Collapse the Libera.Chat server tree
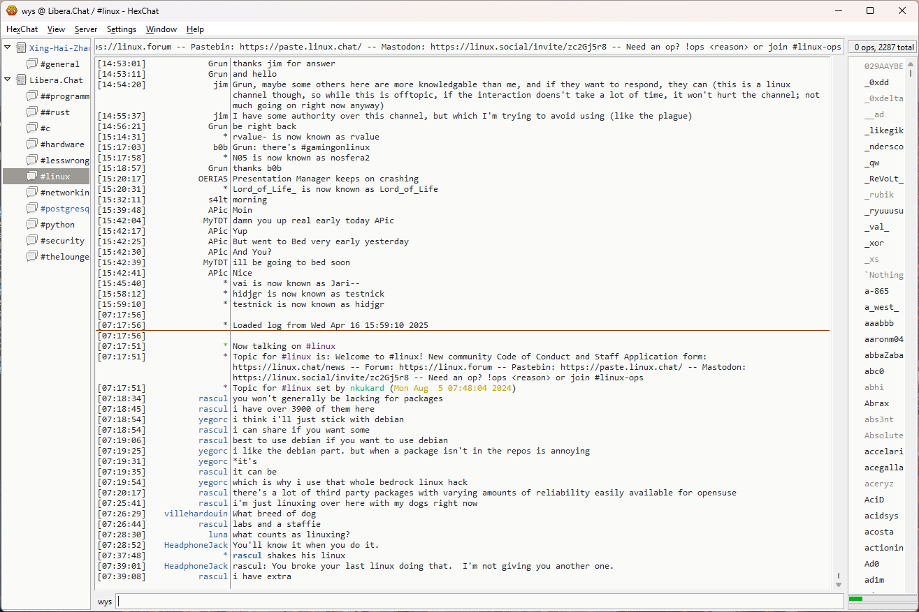 (x=8, y=80)
